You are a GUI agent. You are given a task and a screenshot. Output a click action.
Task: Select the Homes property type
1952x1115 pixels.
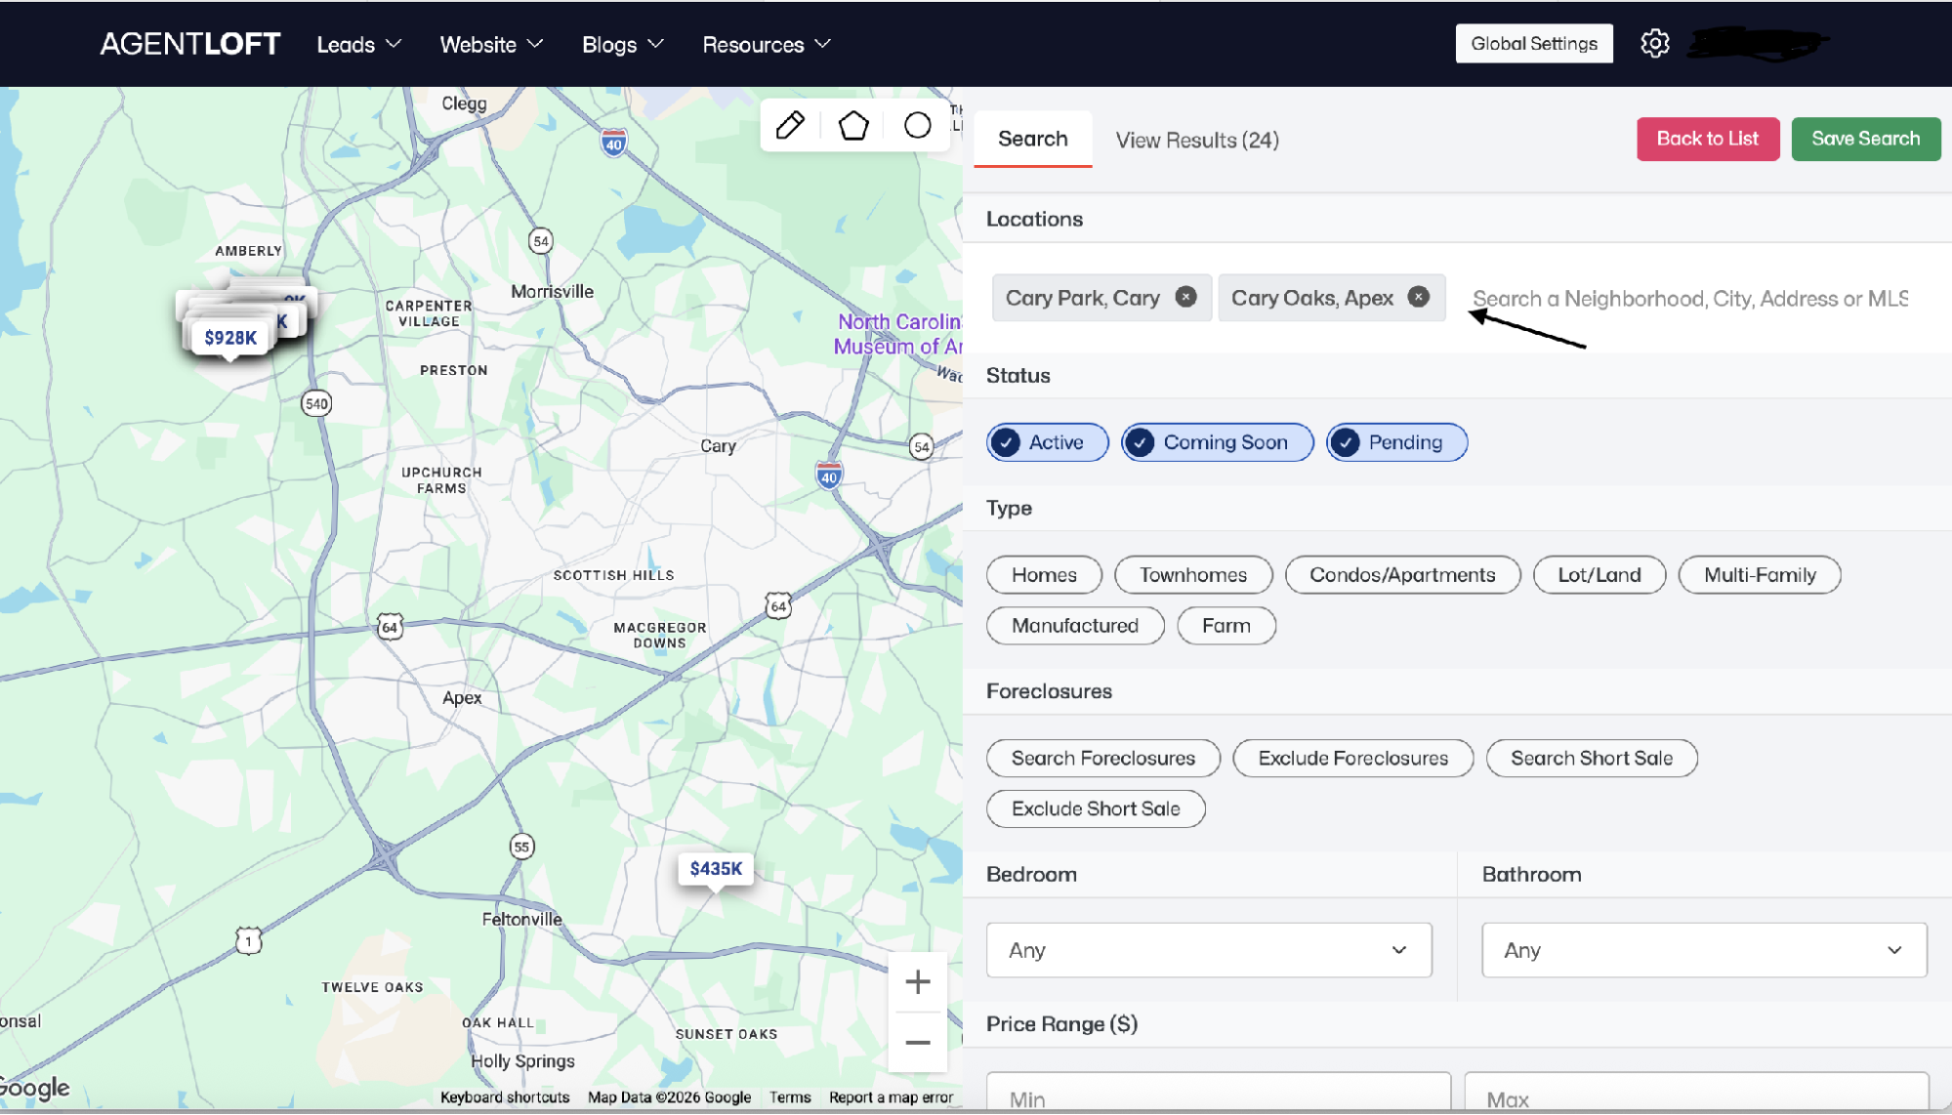pos(1044,575)
